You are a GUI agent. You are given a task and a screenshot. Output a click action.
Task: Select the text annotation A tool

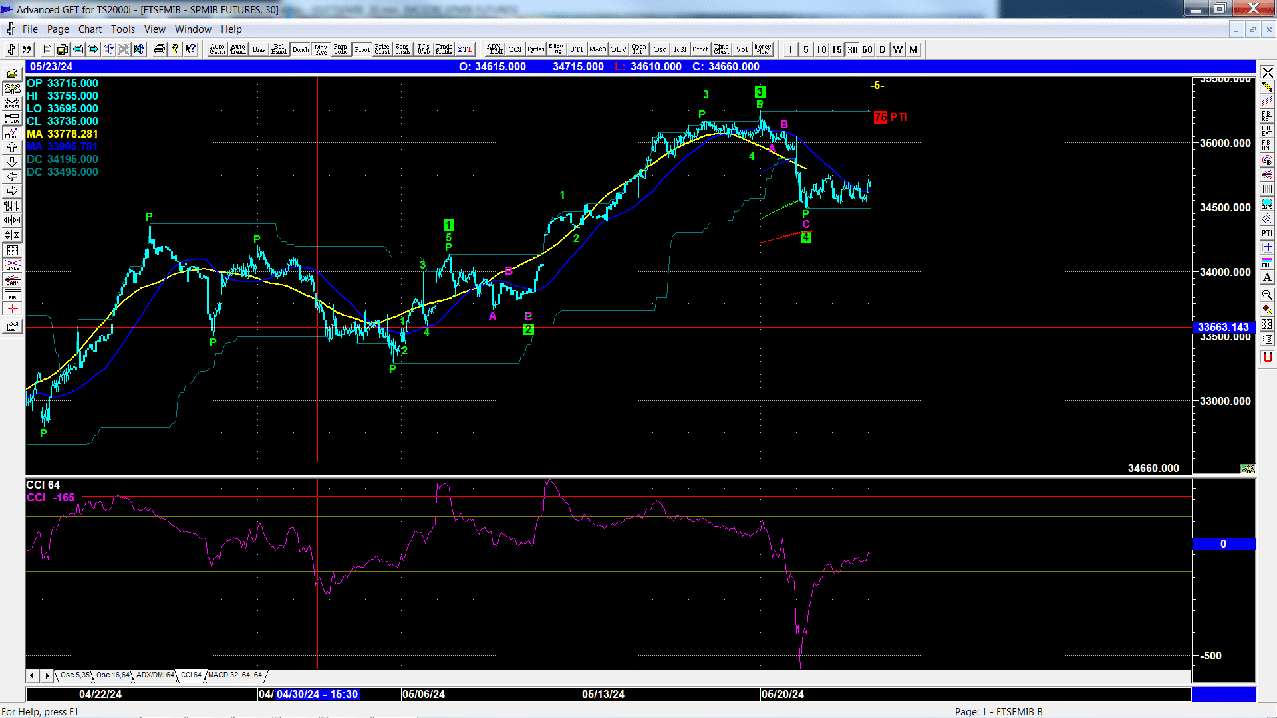point(1267,277)
